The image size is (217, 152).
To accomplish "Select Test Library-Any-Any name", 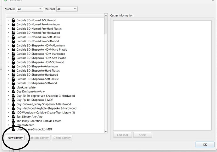I will click(x=29, y=117).
